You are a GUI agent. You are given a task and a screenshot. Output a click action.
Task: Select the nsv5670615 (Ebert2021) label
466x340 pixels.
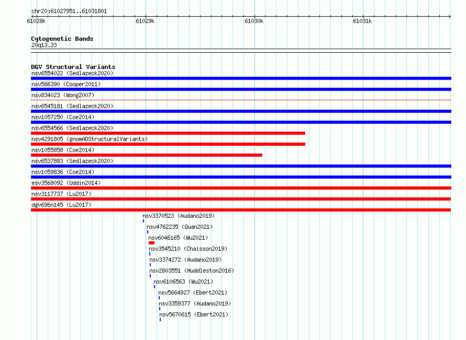coord(194,314)
